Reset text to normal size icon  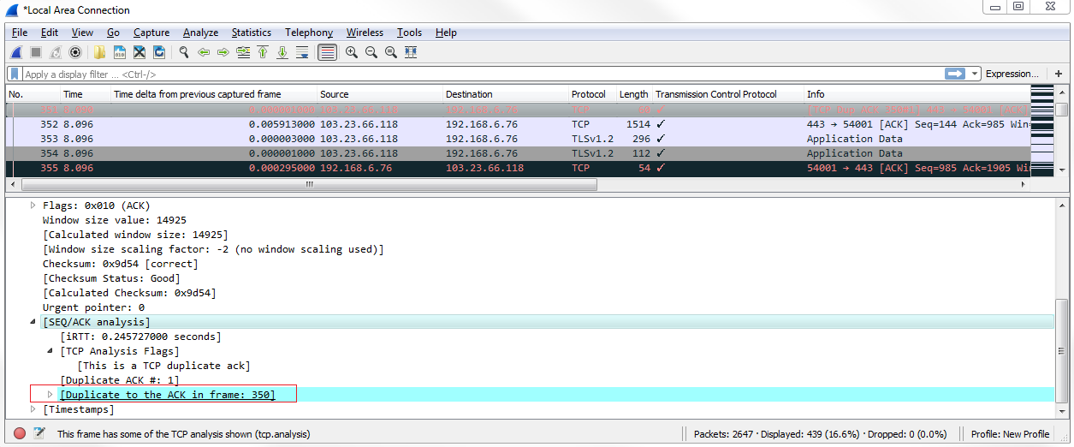coord(391,52)
